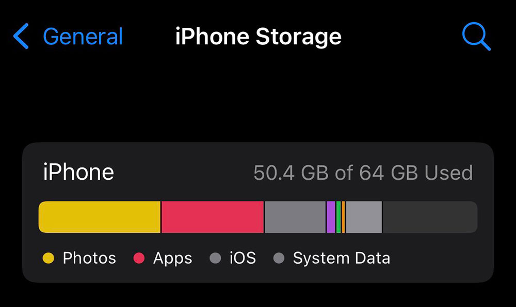Tap the yellow Photos legend dot

pyautogui.click(x=49, y=258)
